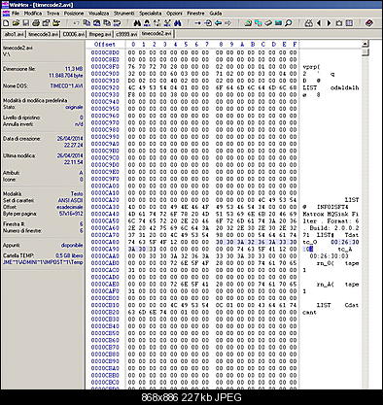
Task: Click the 'Matrox MQSink Fi' ASCII text
Action: 331,214
